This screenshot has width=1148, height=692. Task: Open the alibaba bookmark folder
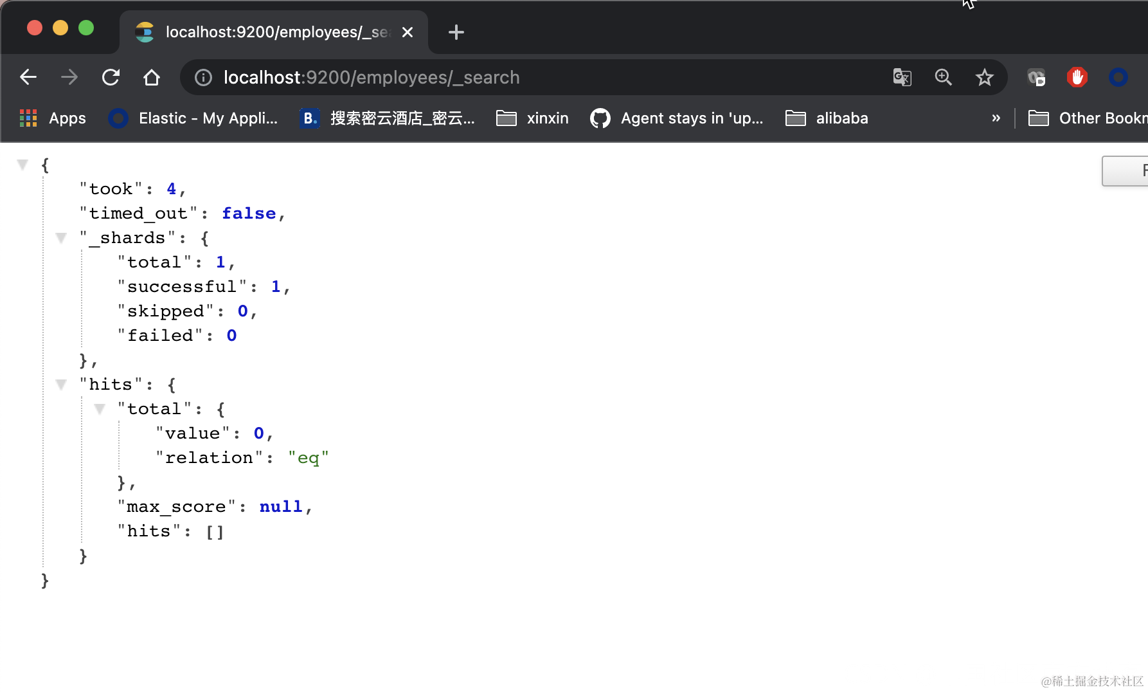(827, 118)
